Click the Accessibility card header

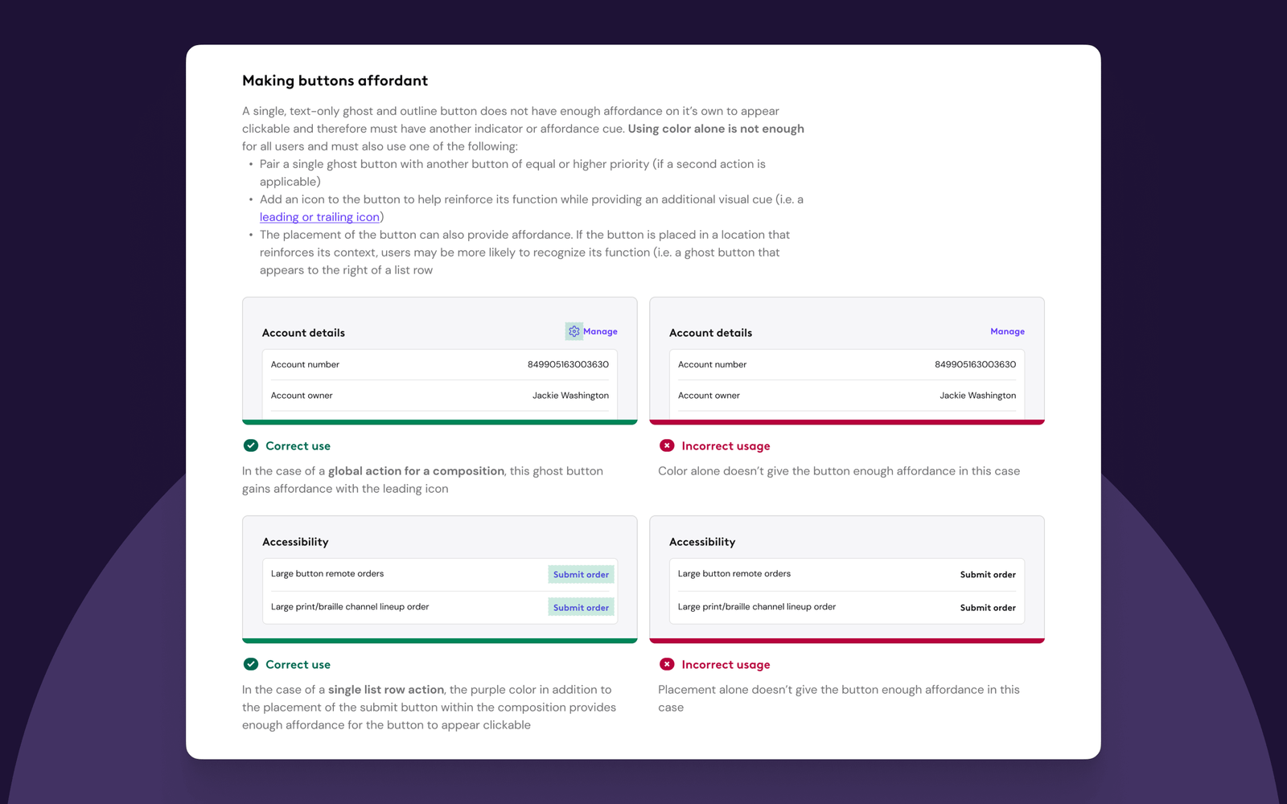[x=295, y=541]
